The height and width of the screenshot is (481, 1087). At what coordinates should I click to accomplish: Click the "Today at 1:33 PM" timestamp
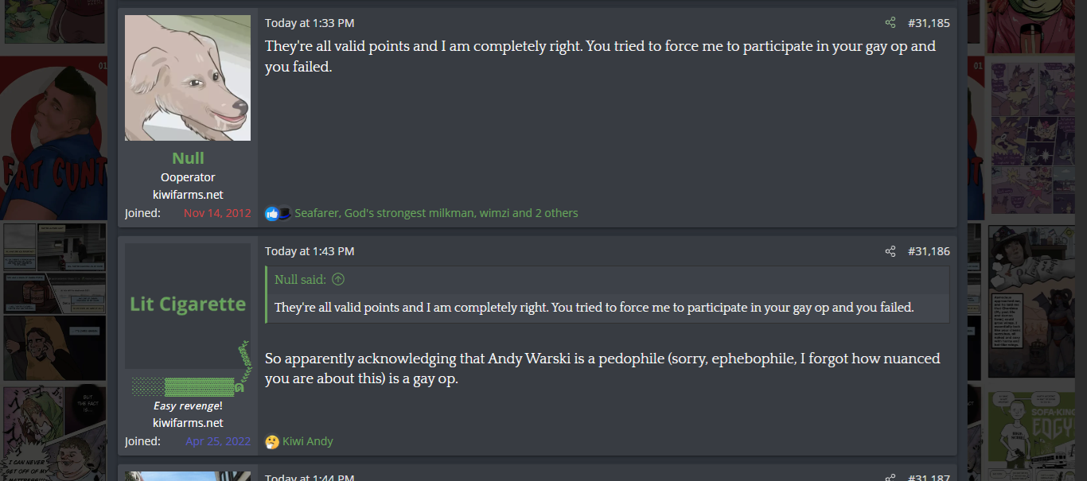[310, 23]
